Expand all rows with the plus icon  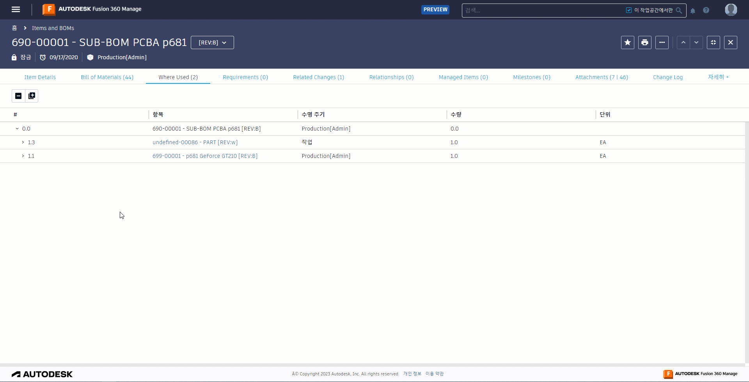pos(32,96)
